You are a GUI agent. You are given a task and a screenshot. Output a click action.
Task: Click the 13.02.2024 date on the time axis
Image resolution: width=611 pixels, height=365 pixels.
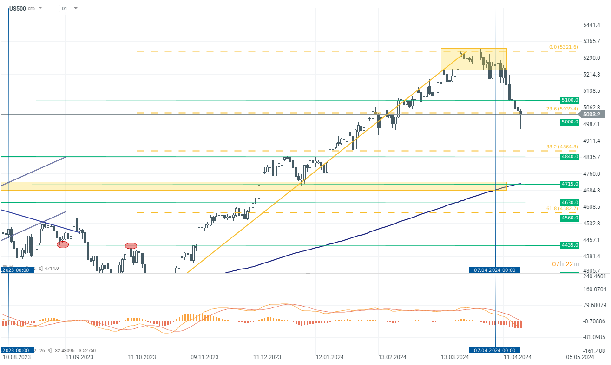392,357
